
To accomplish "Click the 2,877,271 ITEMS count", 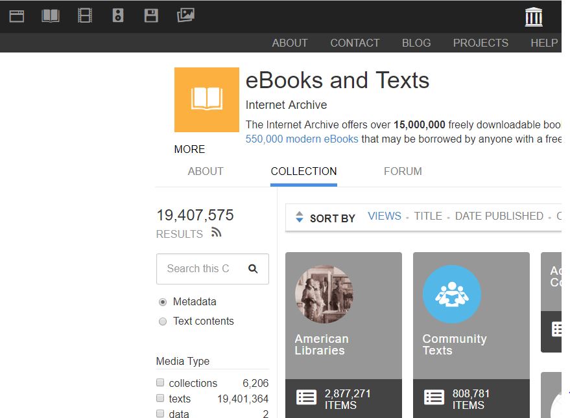I will coord(348,399).
